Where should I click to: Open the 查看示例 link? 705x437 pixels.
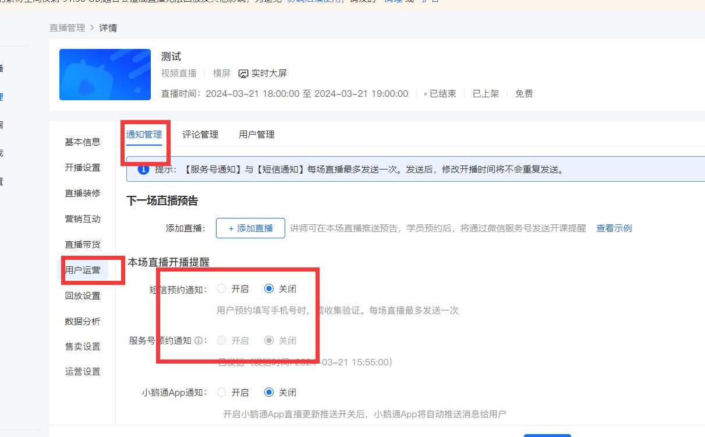[614, 228]
